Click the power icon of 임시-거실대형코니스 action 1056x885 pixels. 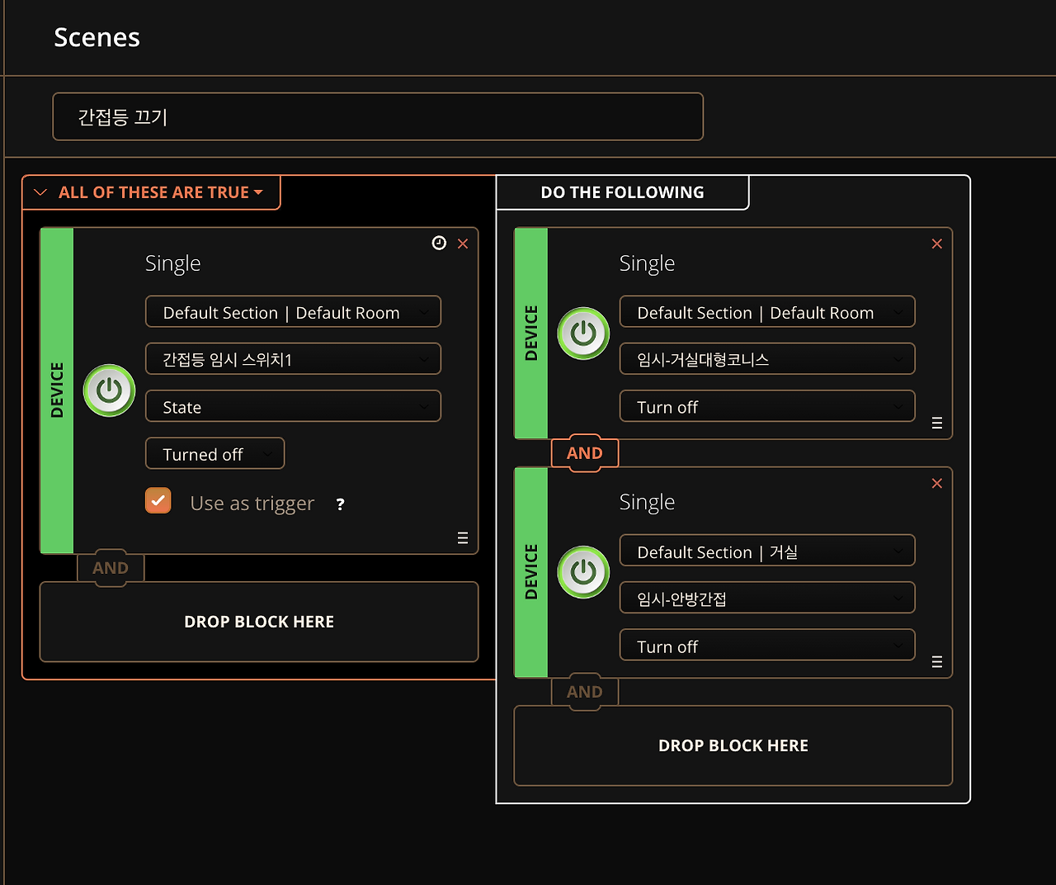pos(583,334)
